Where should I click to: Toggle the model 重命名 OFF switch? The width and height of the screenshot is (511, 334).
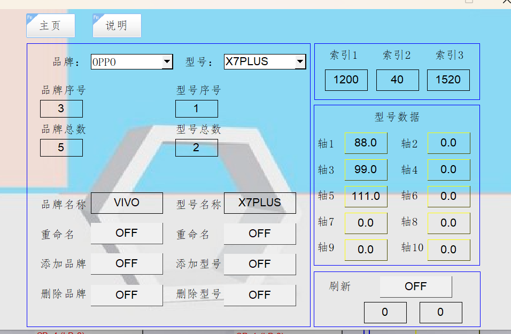pyautogui.click(x=260, y=234)
